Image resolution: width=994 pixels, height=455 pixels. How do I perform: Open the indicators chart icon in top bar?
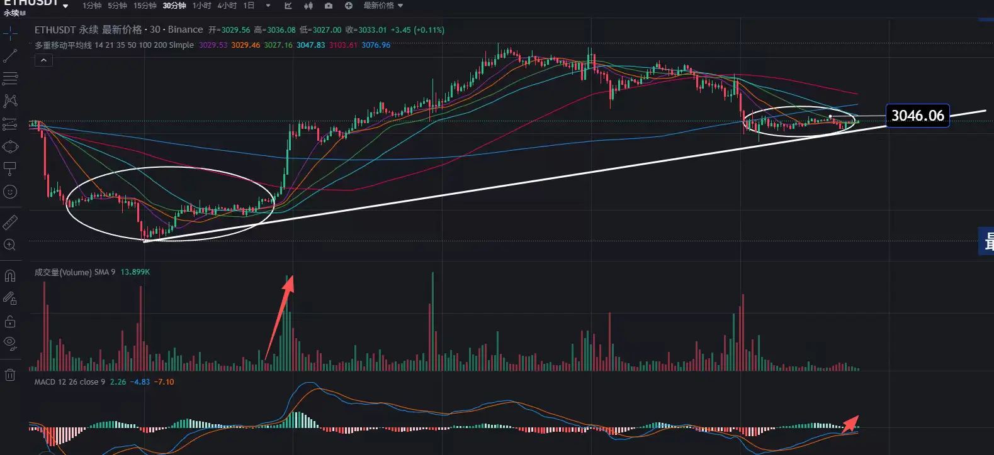point(288,6)
